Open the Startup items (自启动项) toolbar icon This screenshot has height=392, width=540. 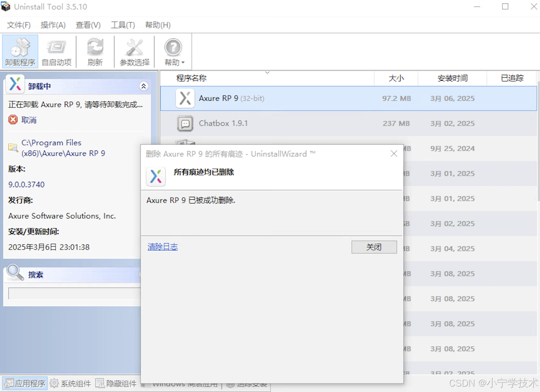pos(57,51)
